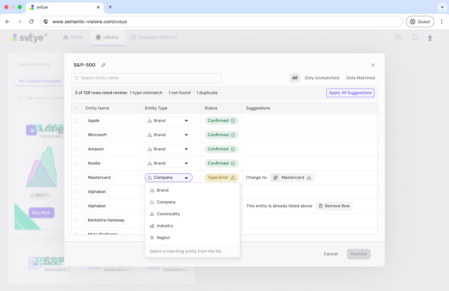Click the Type Error status badge
This screenshot has width=449, height=291.
(221, 178)
